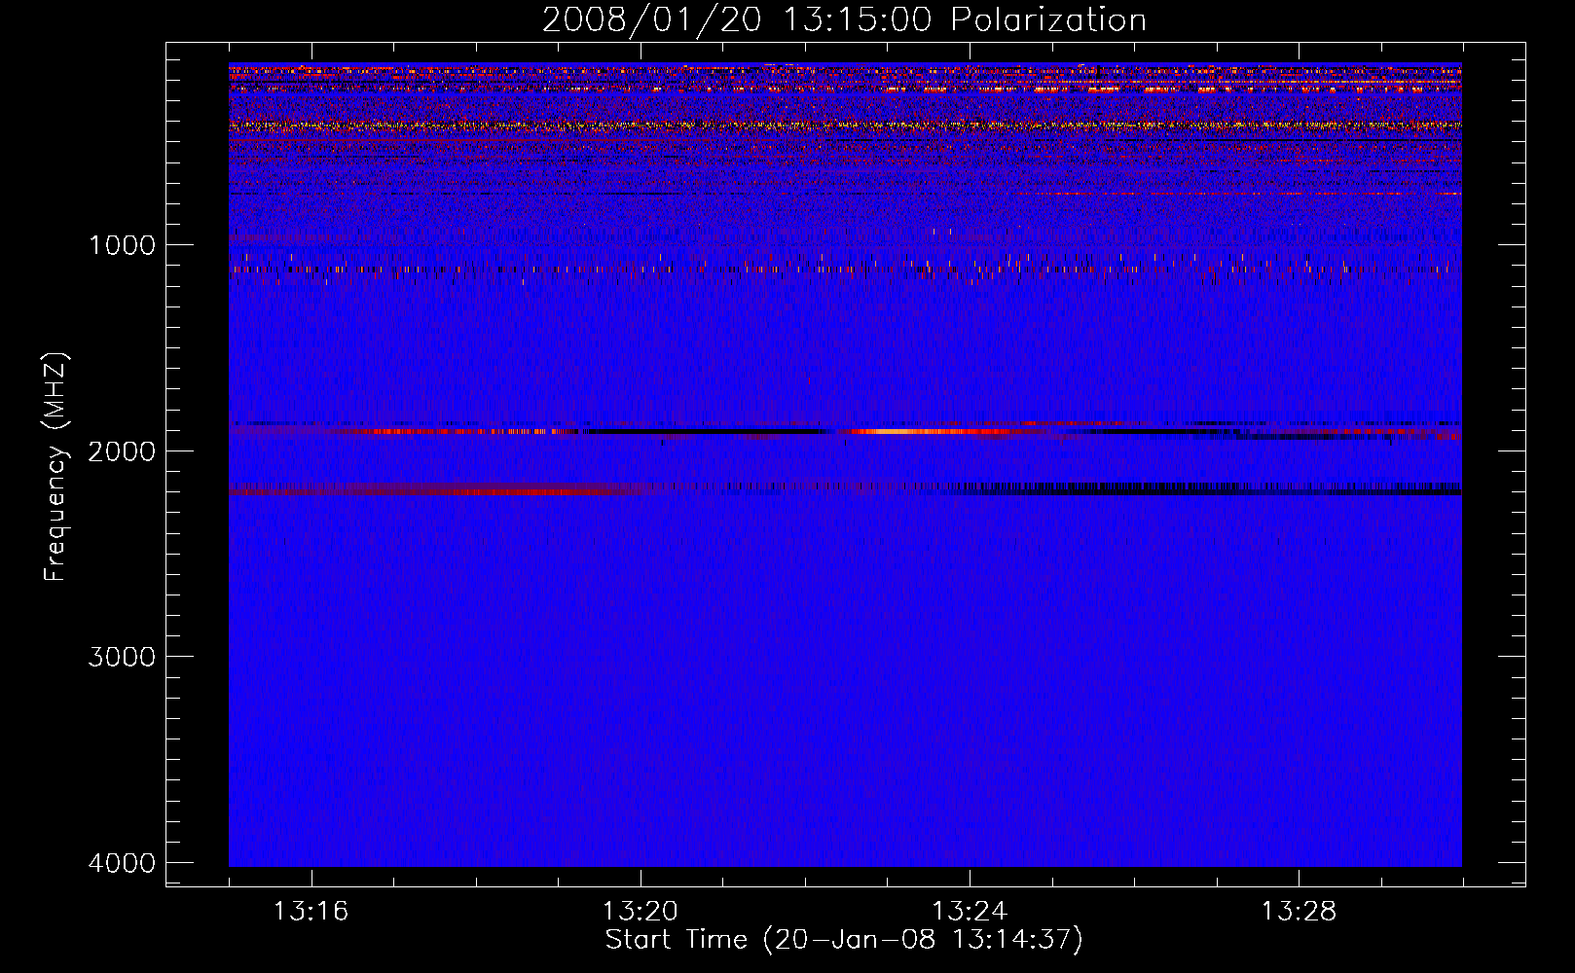Select the 3000 frequency axis label
The image size is (1575, 973).
click(x=122, y=657)
